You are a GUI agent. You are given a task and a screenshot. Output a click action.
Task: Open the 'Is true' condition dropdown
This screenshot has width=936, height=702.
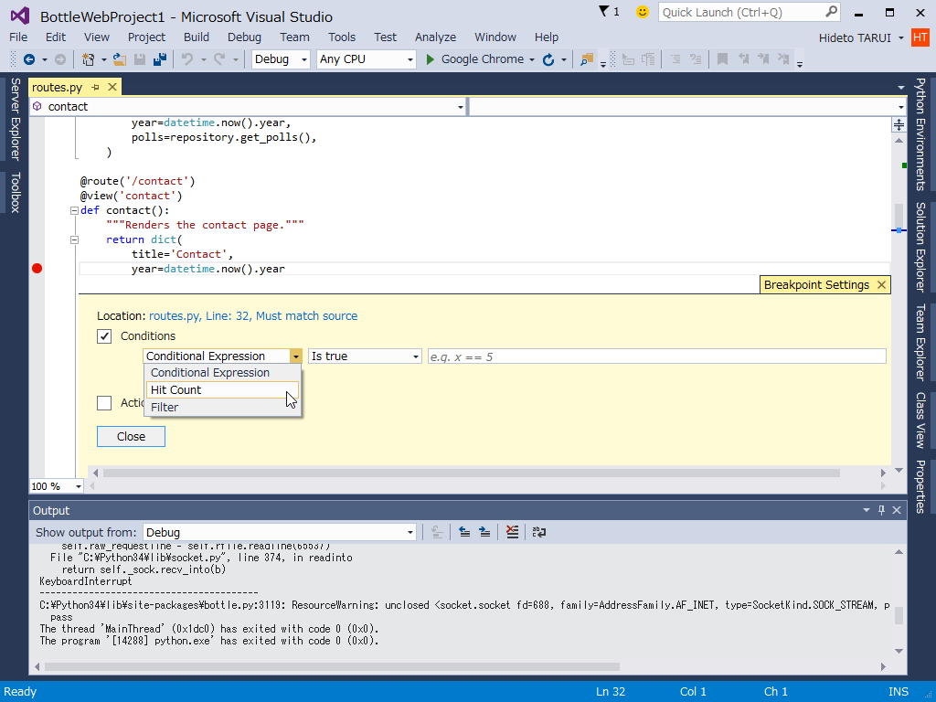[365, 356]
